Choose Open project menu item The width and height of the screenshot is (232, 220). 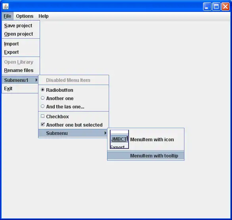[x=21, y=34]
